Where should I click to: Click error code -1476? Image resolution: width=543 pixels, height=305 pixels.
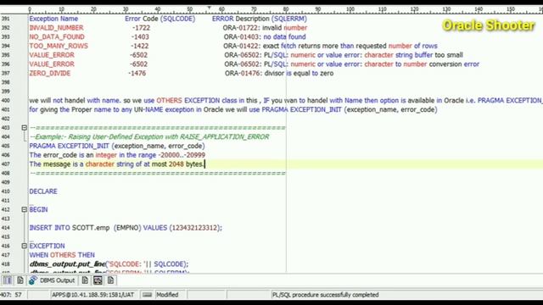(137, 73)
